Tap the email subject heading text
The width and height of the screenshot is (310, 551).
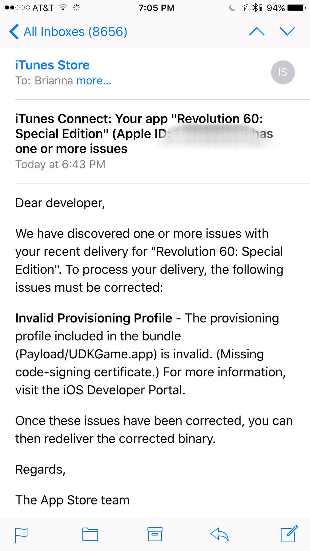tap(144, 134)
